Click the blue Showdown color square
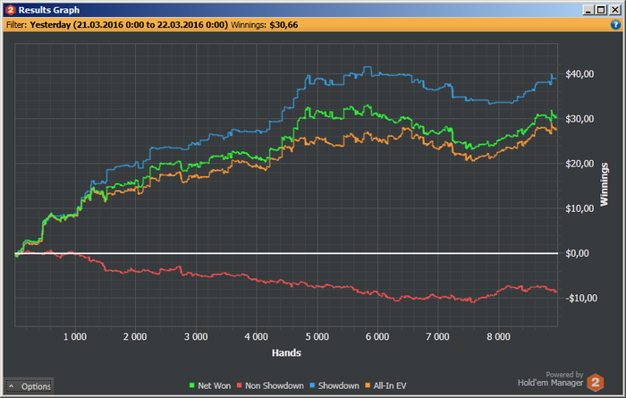 coord(312,385)
